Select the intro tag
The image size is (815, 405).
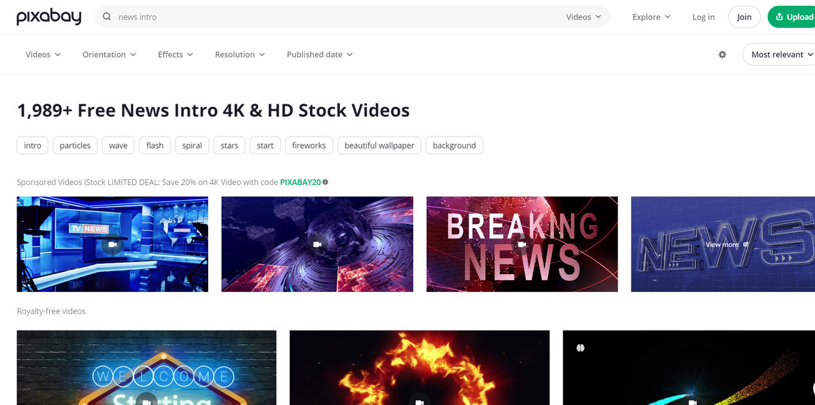tap(32, 146)
